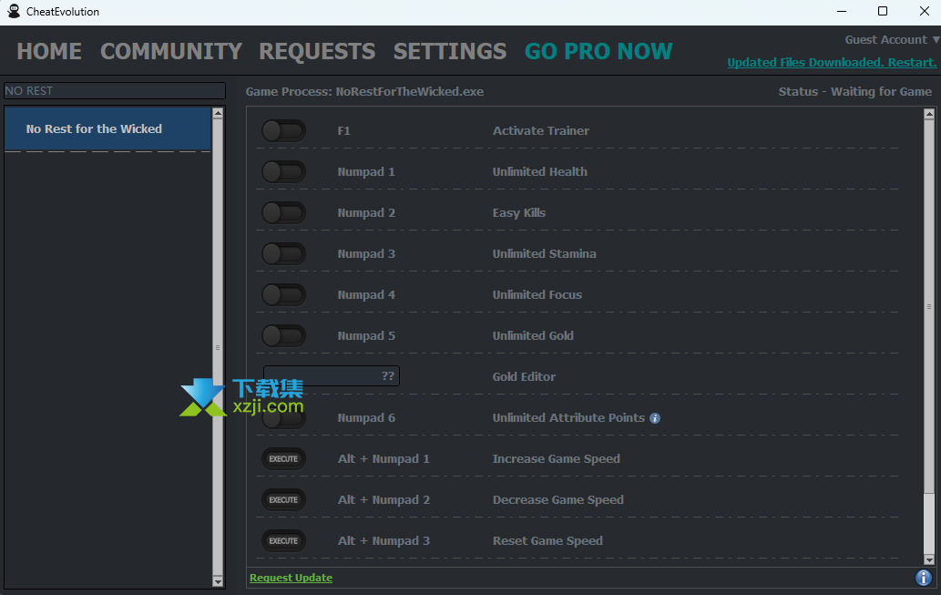Turn on the Easy Kills switch
This screenshot has height=595, width=941.
pyautogui.click(x=283, y=212)
